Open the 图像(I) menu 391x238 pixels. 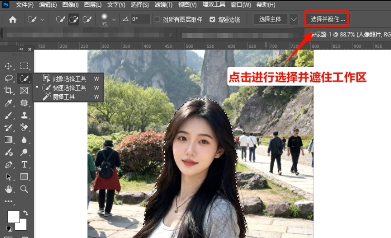(71, 5)
